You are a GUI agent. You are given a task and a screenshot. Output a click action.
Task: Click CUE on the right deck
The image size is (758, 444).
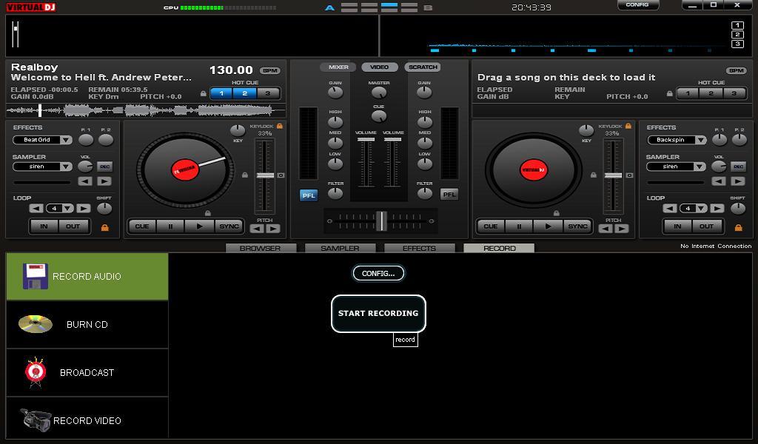coord(491,226)
